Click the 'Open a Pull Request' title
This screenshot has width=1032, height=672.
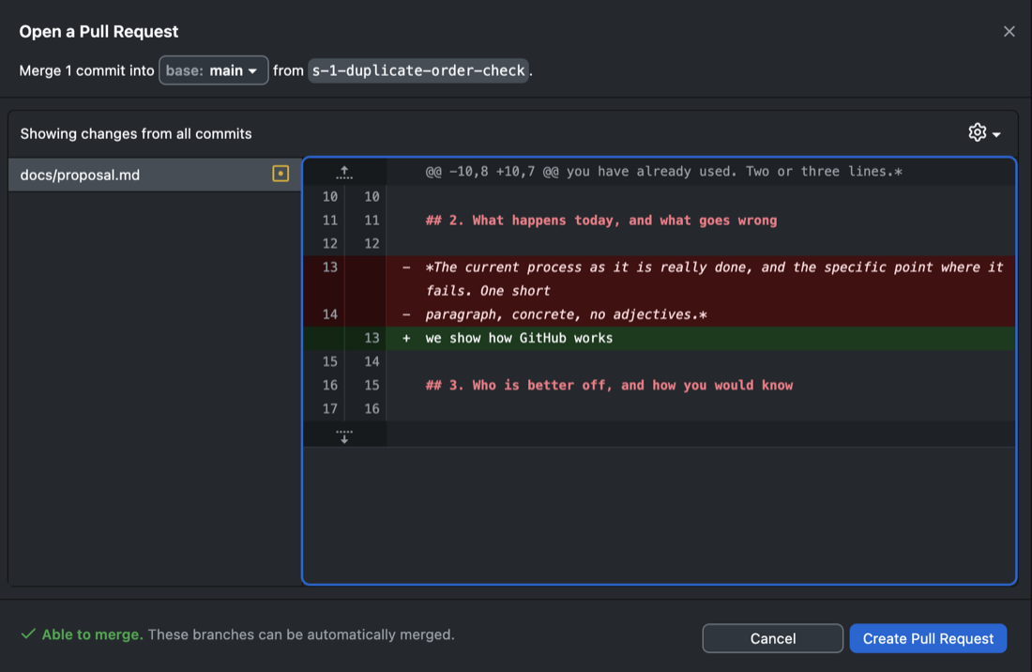tap(99, 32)
